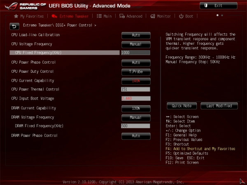Click the F2: Previous Values hint

184,139
